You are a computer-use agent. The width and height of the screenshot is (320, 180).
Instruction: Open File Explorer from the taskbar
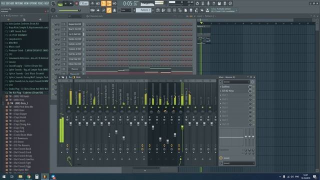click(x=20, y=176)
